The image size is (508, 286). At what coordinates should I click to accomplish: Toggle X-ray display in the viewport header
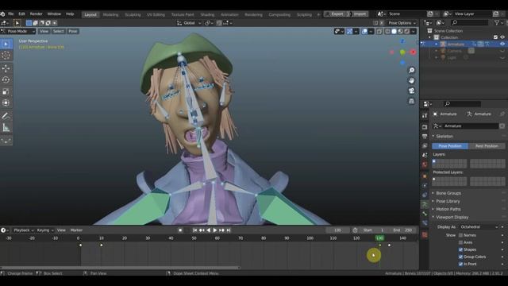(379, 32)
